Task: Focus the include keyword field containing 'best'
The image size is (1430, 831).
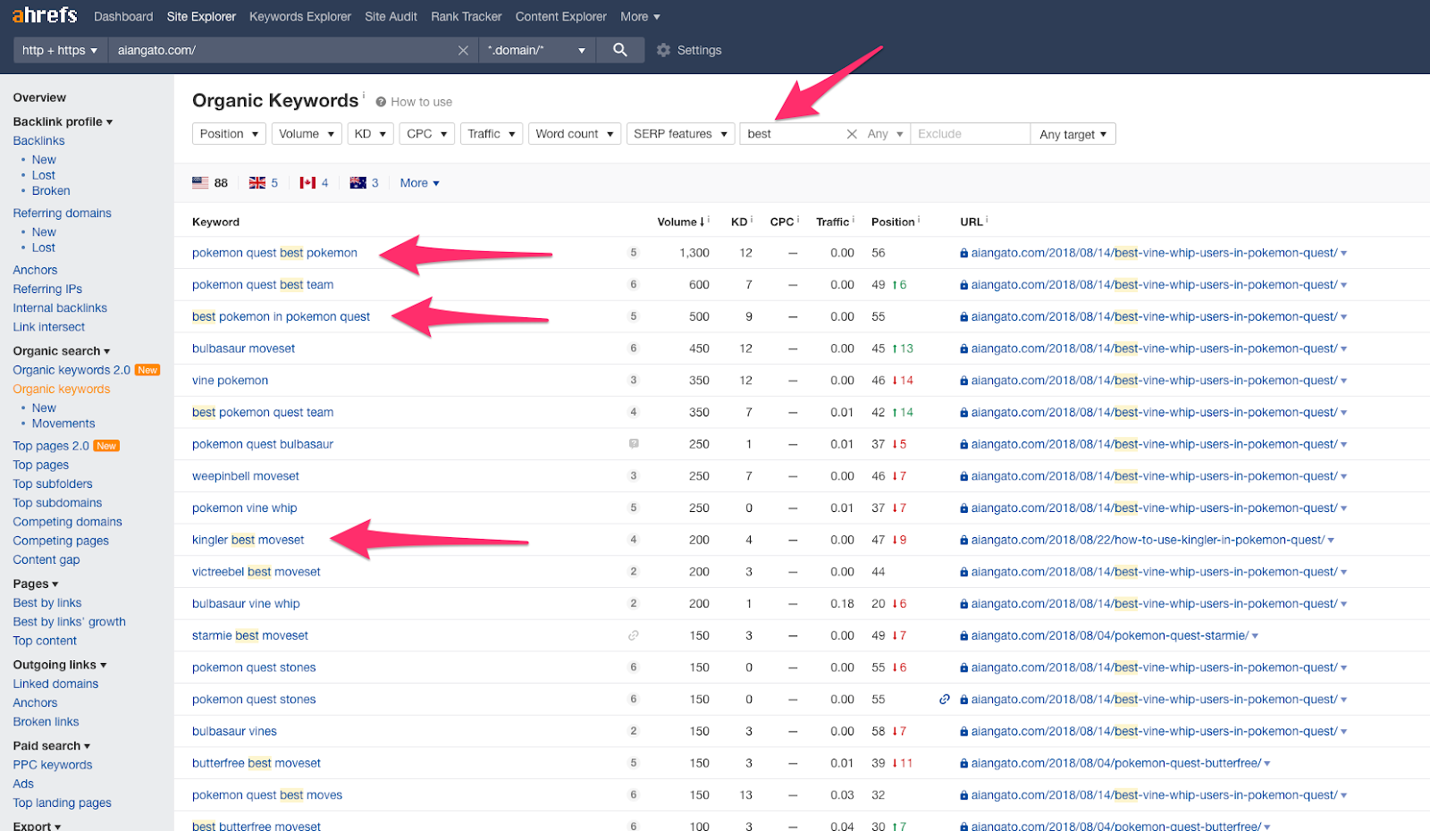Action: (793, 134)
